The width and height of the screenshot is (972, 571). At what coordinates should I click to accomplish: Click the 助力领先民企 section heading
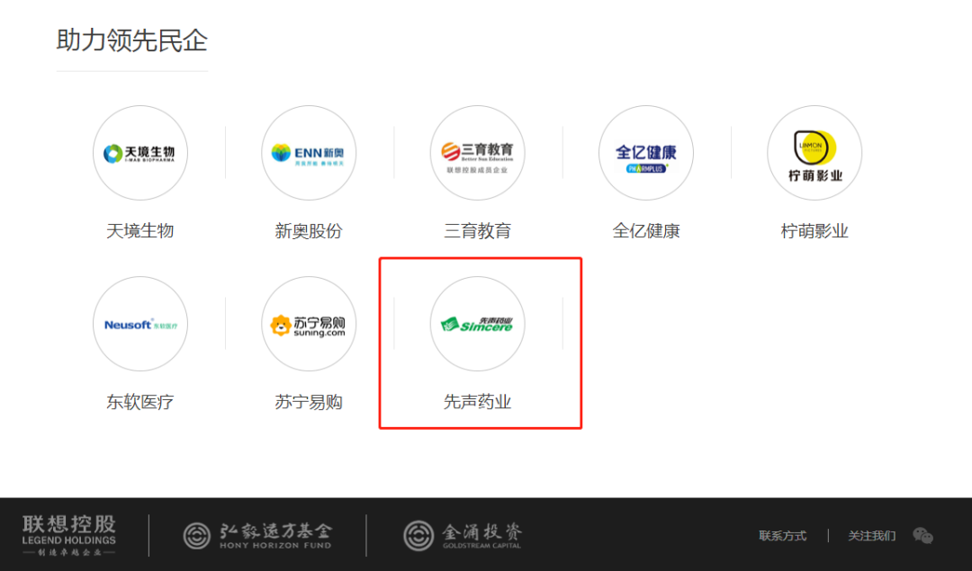[132, 40]
